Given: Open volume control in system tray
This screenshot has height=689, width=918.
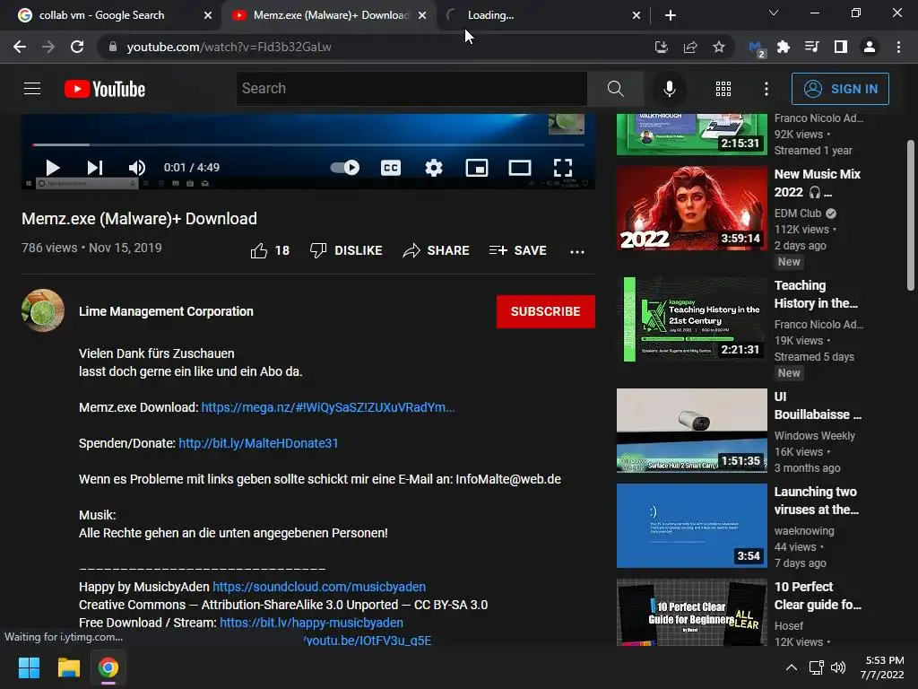Looking at the screenshot, I should pyautogui.click(x=838, y=667).
